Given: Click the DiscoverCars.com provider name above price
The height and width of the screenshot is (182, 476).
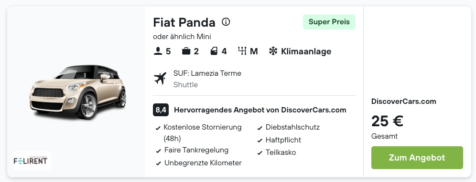Looking at the screenshot, I should (404, 101).
